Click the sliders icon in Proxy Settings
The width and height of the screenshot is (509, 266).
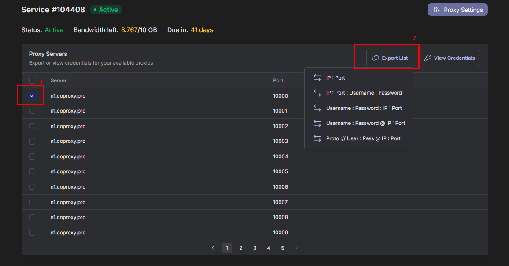437,10
